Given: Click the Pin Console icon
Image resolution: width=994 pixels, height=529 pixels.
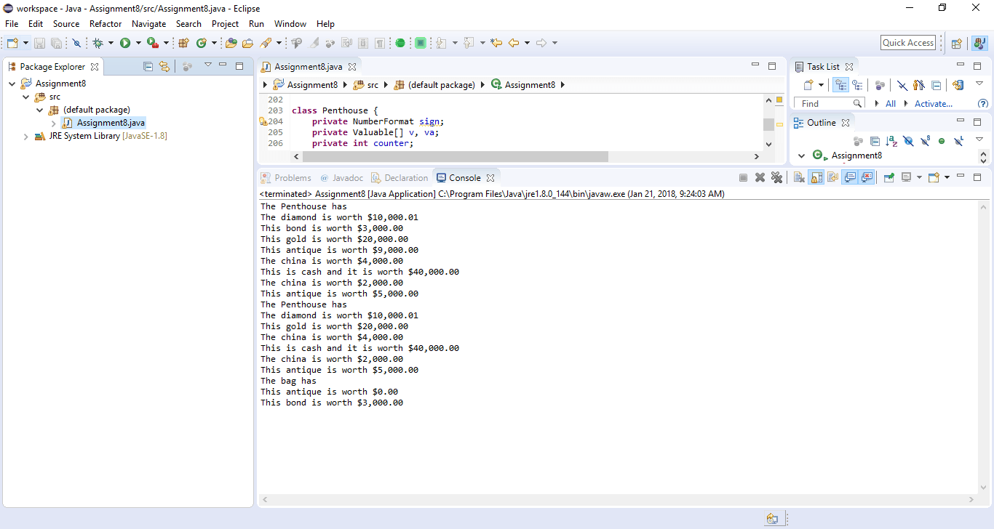Looking at the screenshot, I should (888, 177).
